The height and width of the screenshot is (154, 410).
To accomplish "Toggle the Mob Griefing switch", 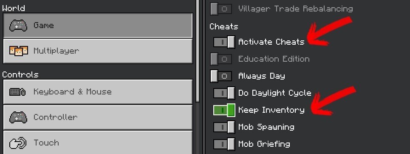I will (224, 144).
